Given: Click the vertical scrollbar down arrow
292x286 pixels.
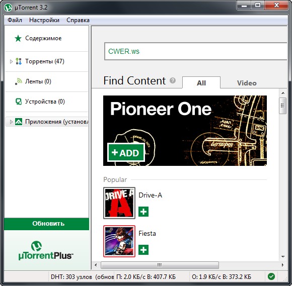Looking at the screenshot, I should pyautogui.click(x=283, y=257).
